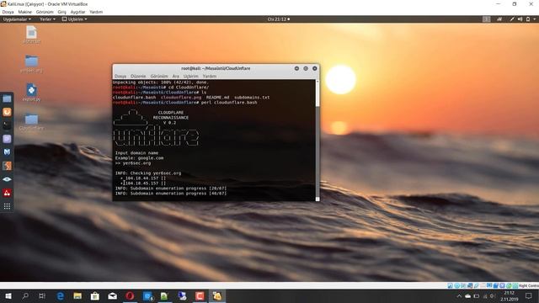
Task: Open Windows notification center
Action: click(528, 295)
